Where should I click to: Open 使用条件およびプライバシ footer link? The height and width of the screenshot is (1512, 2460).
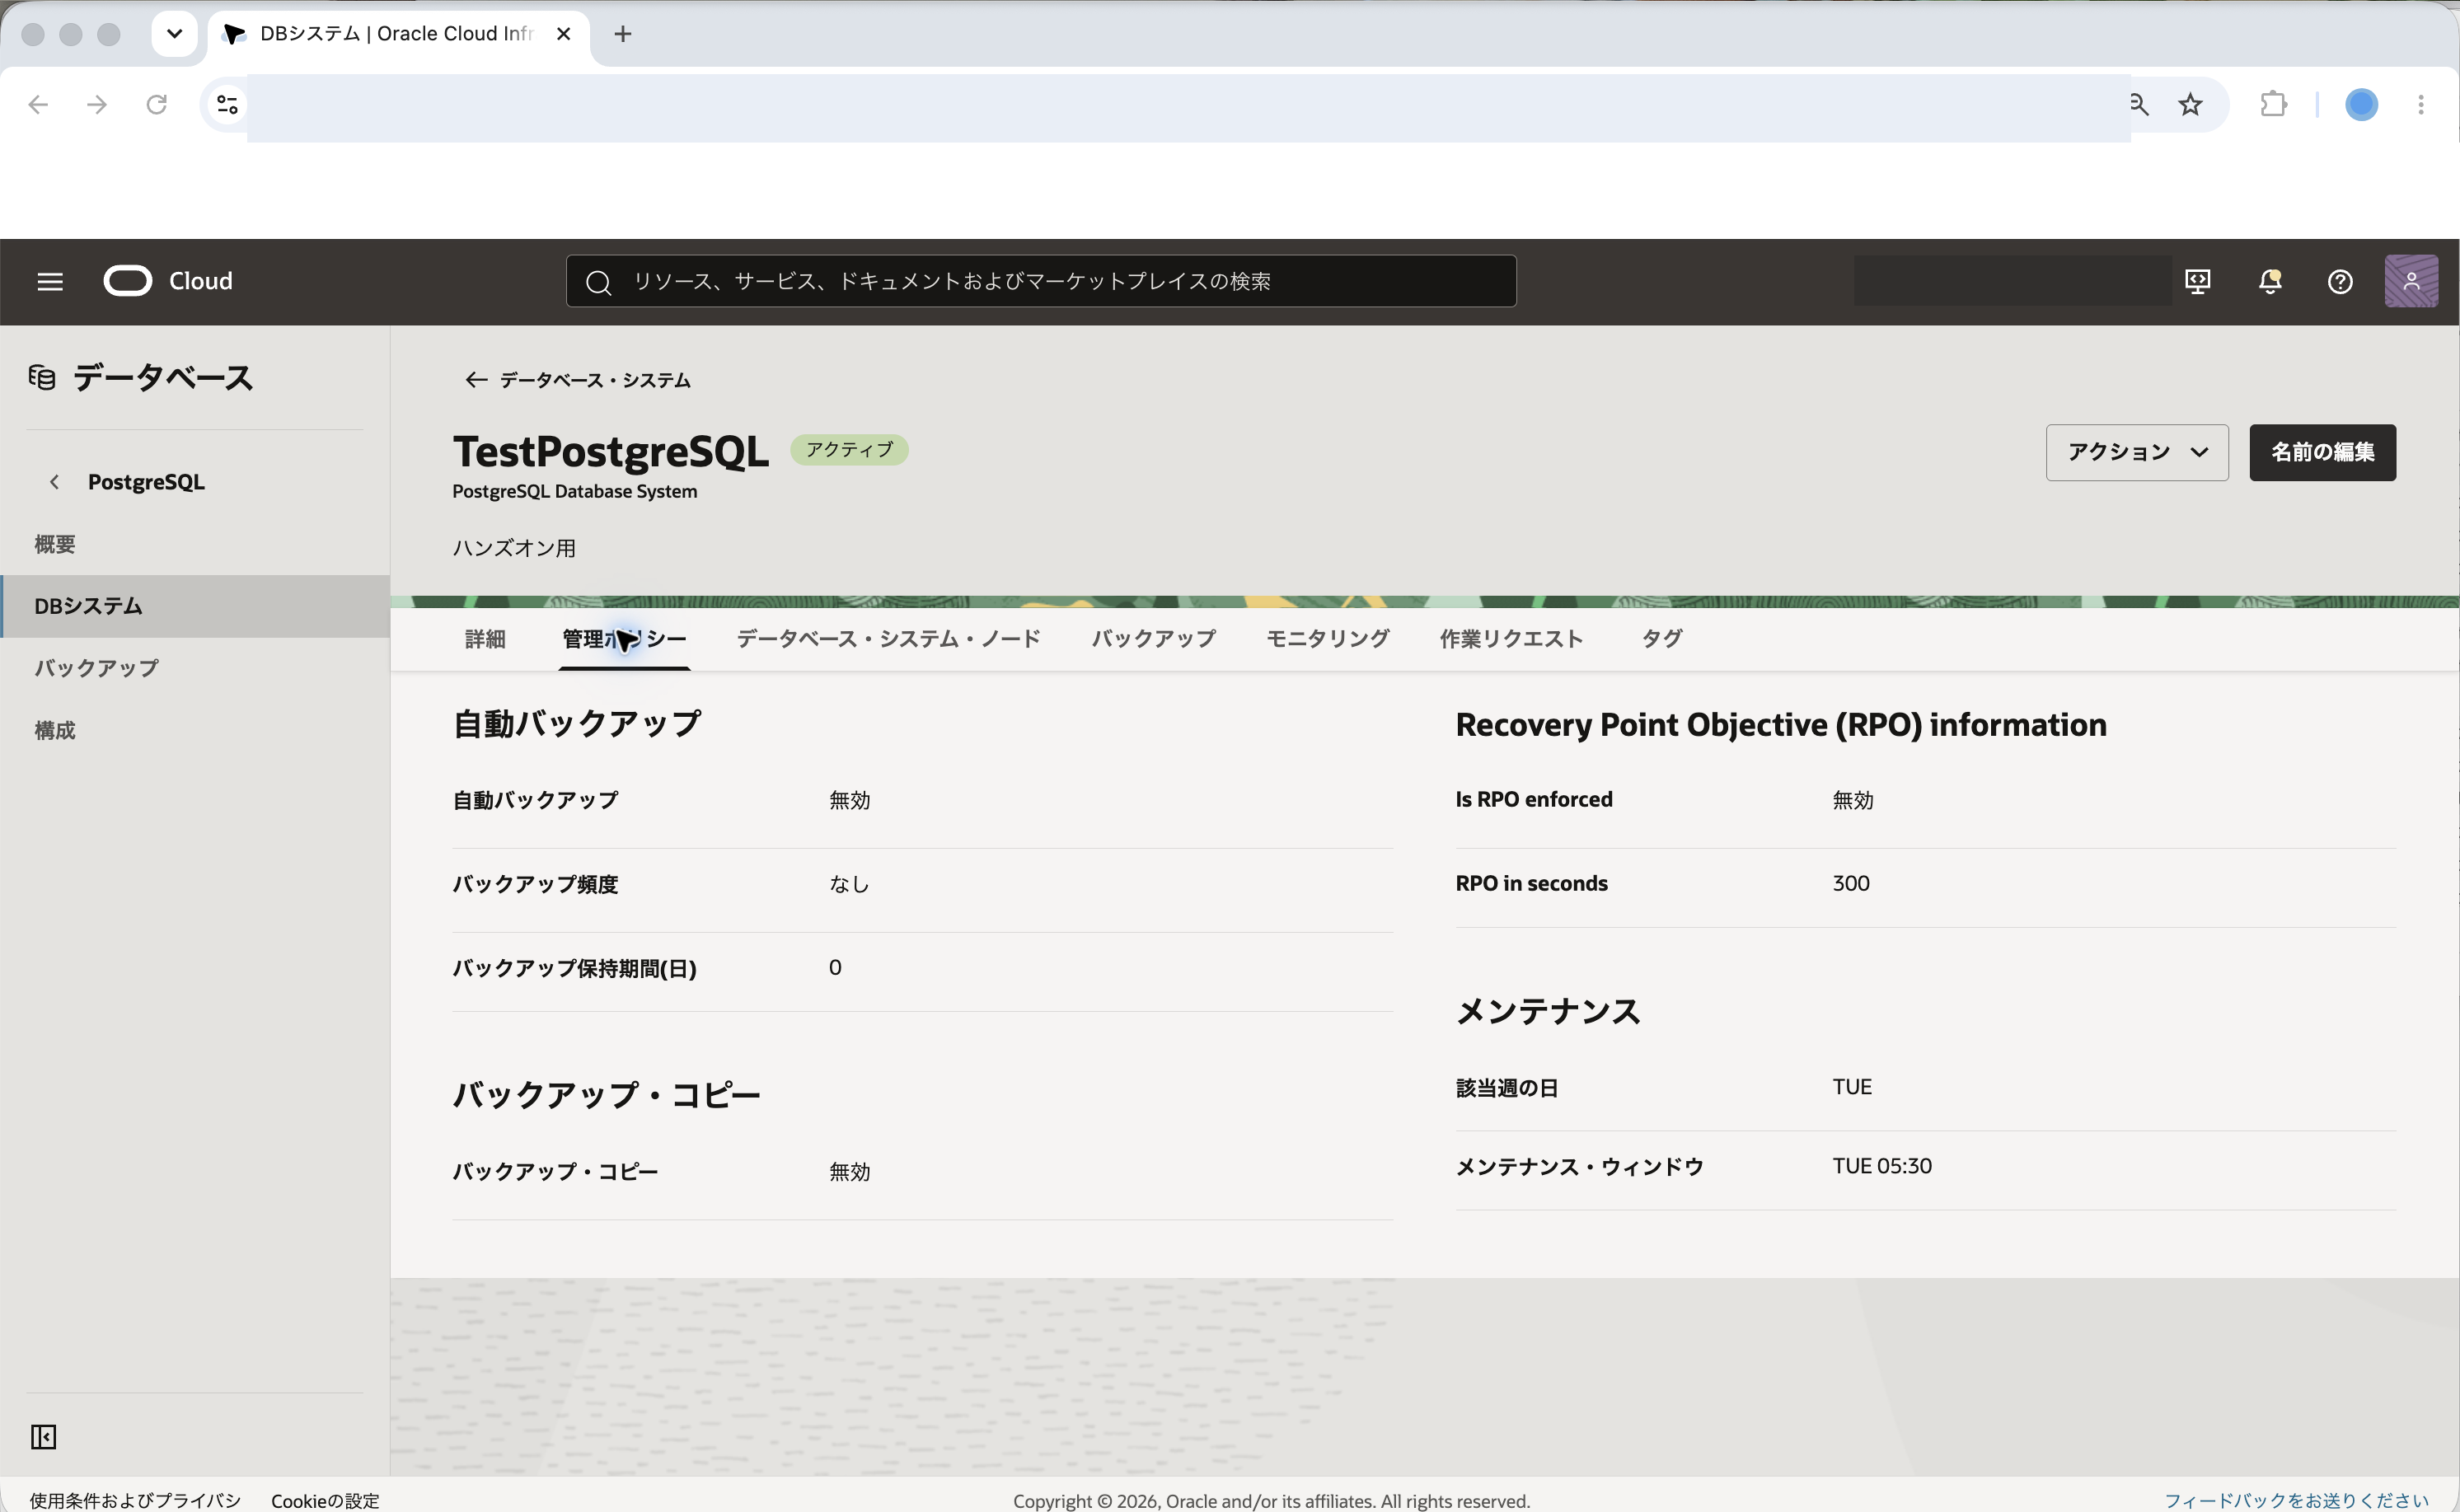[x=135, y=1500]
